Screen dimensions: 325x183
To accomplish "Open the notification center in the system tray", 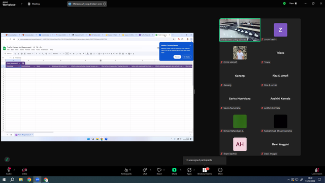I will pos(319,179).
